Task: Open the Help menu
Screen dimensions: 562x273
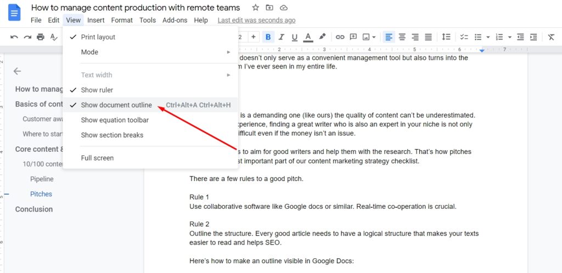Action: point(201,20)
